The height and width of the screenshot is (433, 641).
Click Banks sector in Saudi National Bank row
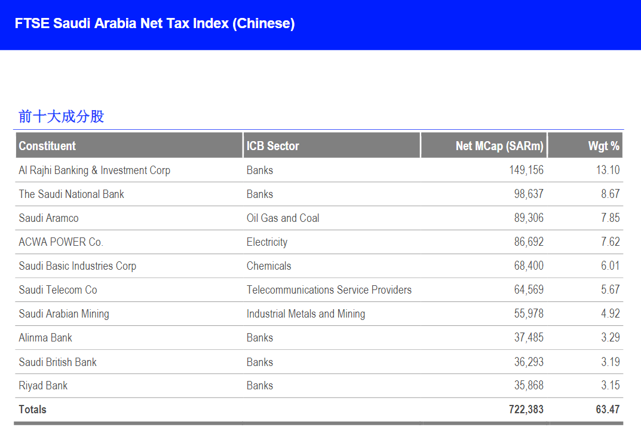(260, 194)
